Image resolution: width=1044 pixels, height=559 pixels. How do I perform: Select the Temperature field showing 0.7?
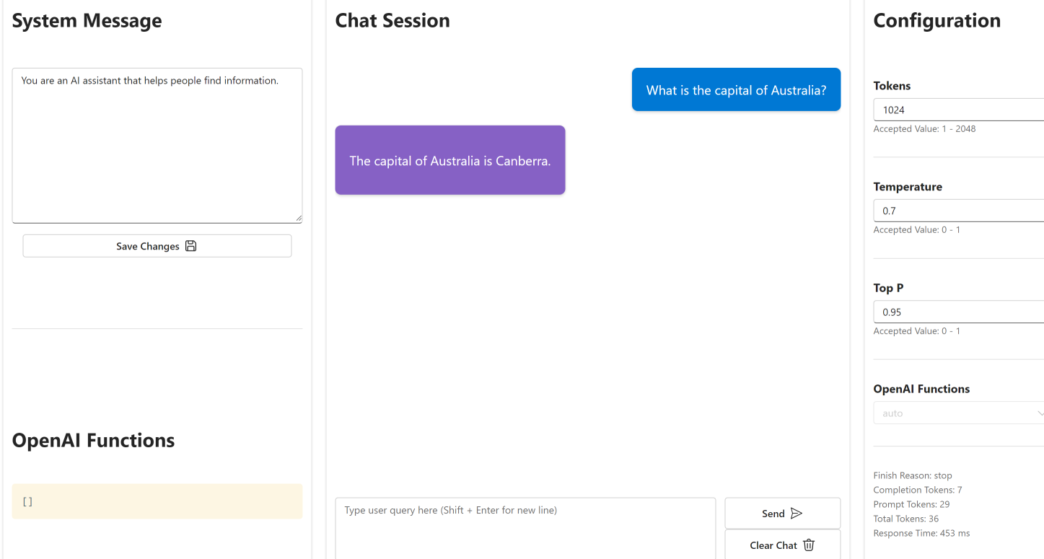[959, 211]
